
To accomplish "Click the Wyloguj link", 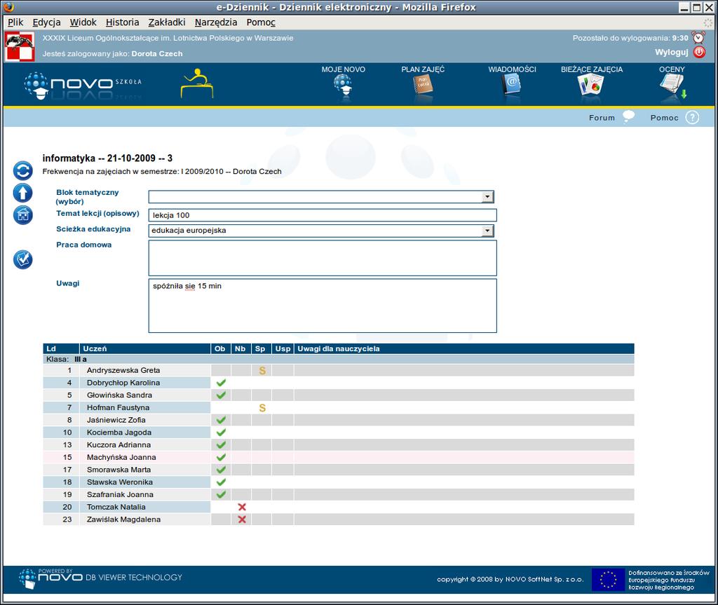I will coord(671,52).
